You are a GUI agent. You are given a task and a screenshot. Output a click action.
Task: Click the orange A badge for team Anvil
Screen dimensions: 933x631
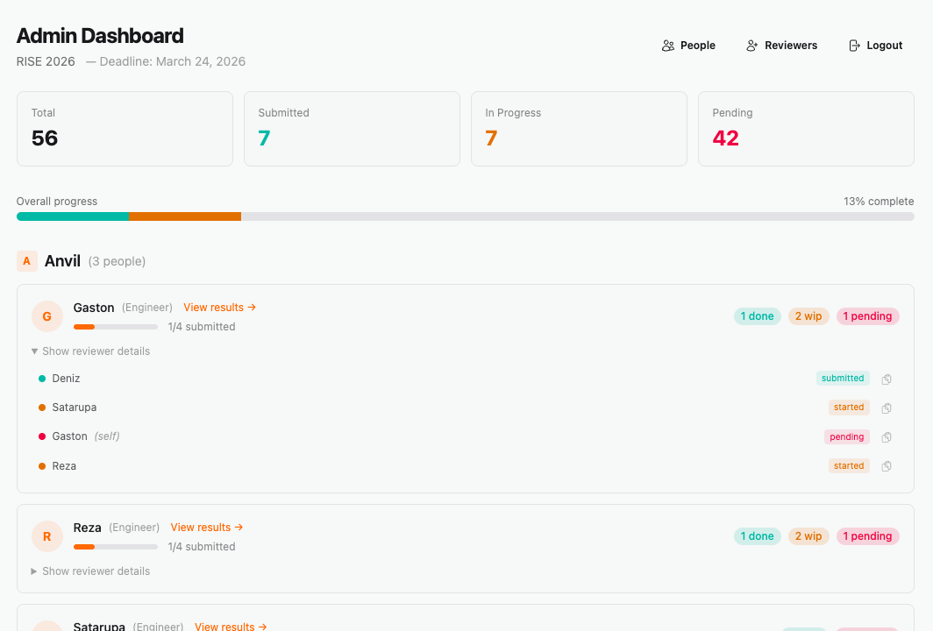click(25, 260)
